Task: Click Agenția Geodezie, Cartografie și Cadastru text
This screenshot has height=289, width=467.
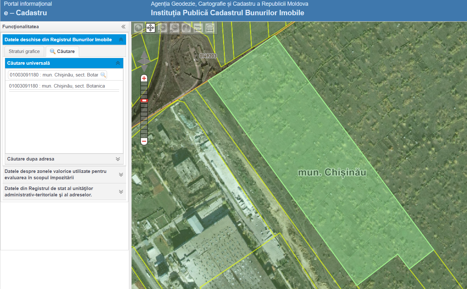Action: click(229, 4)
